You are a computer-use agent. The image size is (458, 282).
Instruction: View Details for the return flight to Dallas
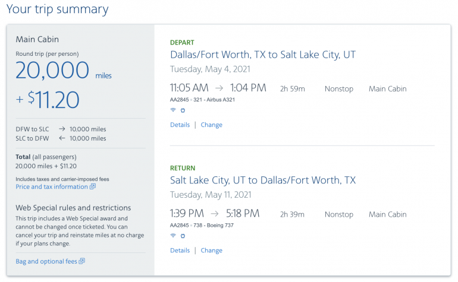click(x=180, y=251)
